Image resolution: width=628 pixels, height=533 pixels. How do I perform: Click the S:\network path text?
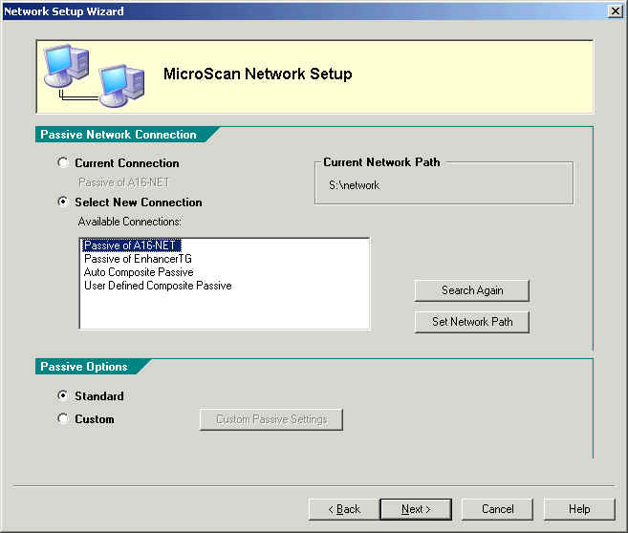click(x=354, y=185)
